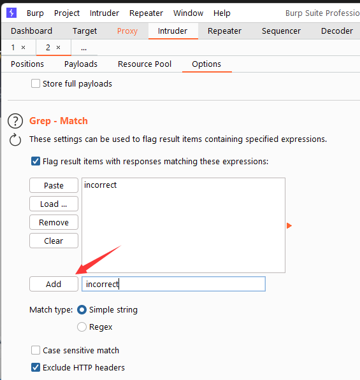Switch to the Proxy tab

click(x=127, y=31)
